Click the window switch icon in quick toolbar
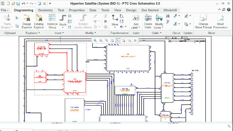The image size is (233, 131). point(39,4)
